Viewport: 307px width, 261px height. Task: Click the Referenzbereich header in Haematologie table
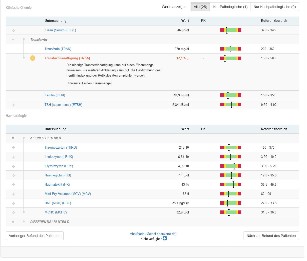point(274,129)
